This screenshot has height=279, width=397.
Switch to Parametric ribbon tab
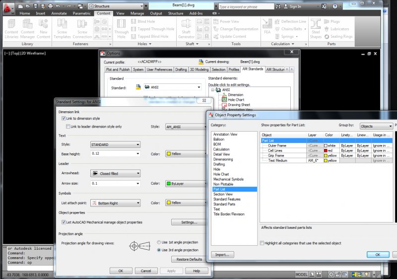tap(81, 13)
